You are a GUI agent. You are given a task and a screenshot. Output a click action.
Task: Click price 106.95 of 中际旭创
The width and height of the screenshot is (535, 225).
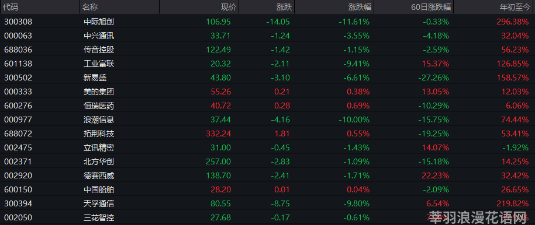click(x=218, y=22)
